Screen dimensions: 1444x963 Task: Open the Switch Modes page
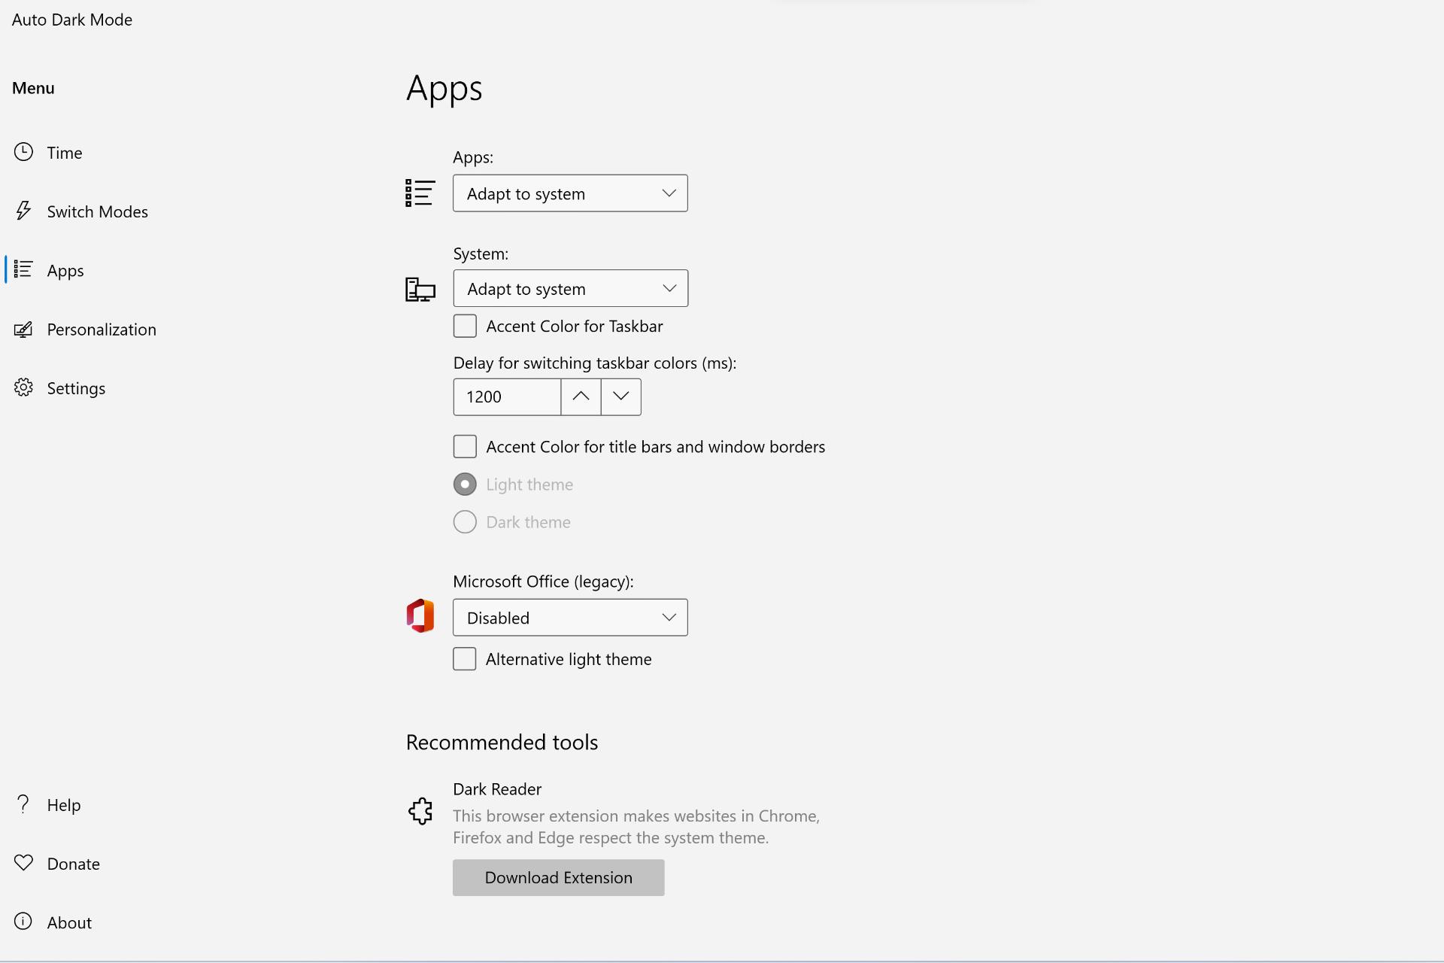point(97,211)
